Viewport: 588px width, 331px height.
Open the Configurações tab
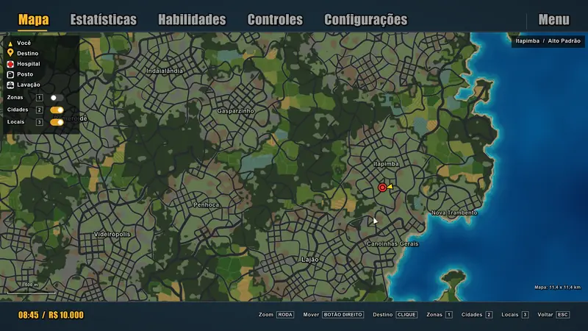tap(365, 20)
